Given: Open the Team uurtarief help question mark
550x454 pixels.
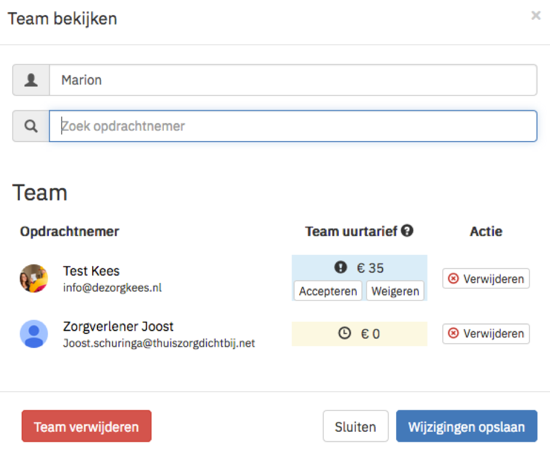Looking at the screenshot, I should pos(407,231).
